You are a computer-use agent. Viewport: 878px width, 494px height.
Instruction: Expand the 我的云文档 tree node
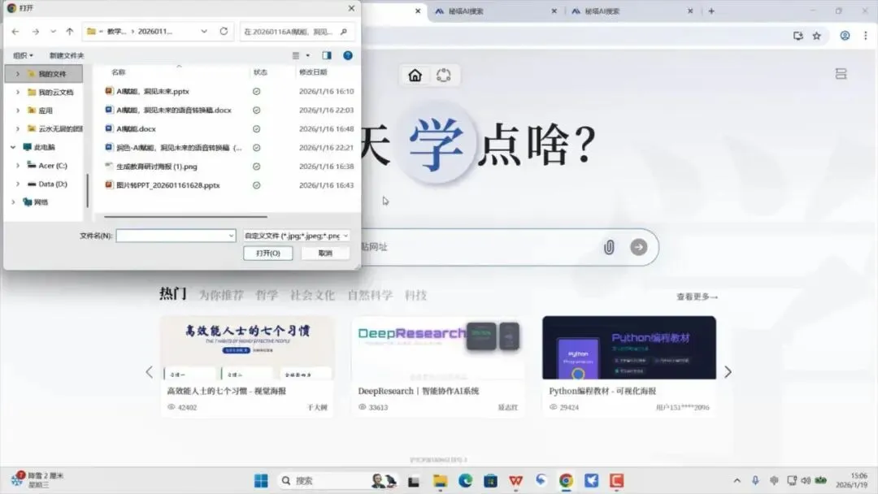[x=17, y=93]
